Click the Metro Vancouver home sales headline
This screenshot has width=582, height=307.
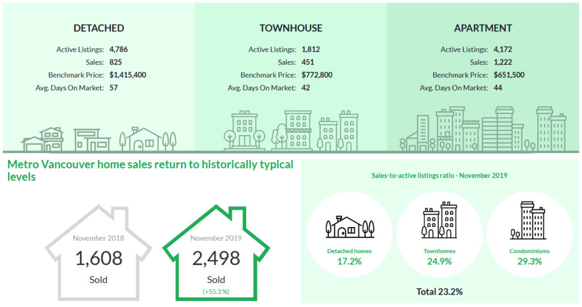(x=150, y=171)
